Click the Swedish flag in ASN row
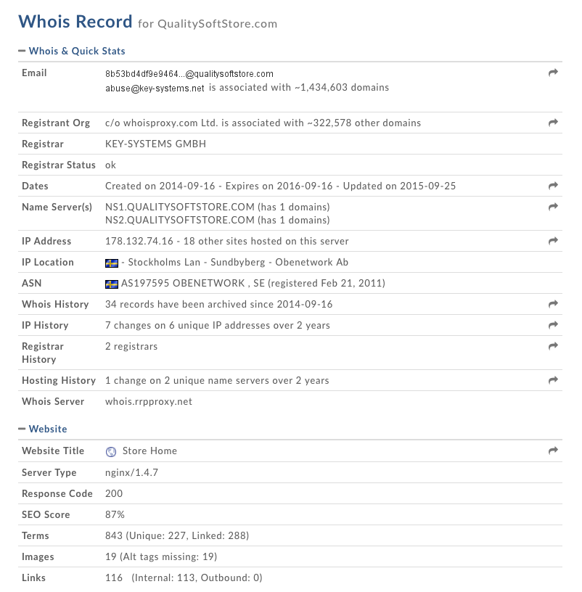Screen dimensions: 582x592 click(112, 284)
